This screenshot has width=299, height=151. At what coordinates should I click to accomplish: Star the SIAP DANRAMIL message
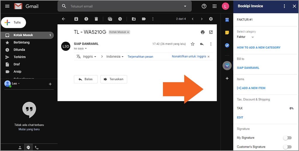[193, 44]
